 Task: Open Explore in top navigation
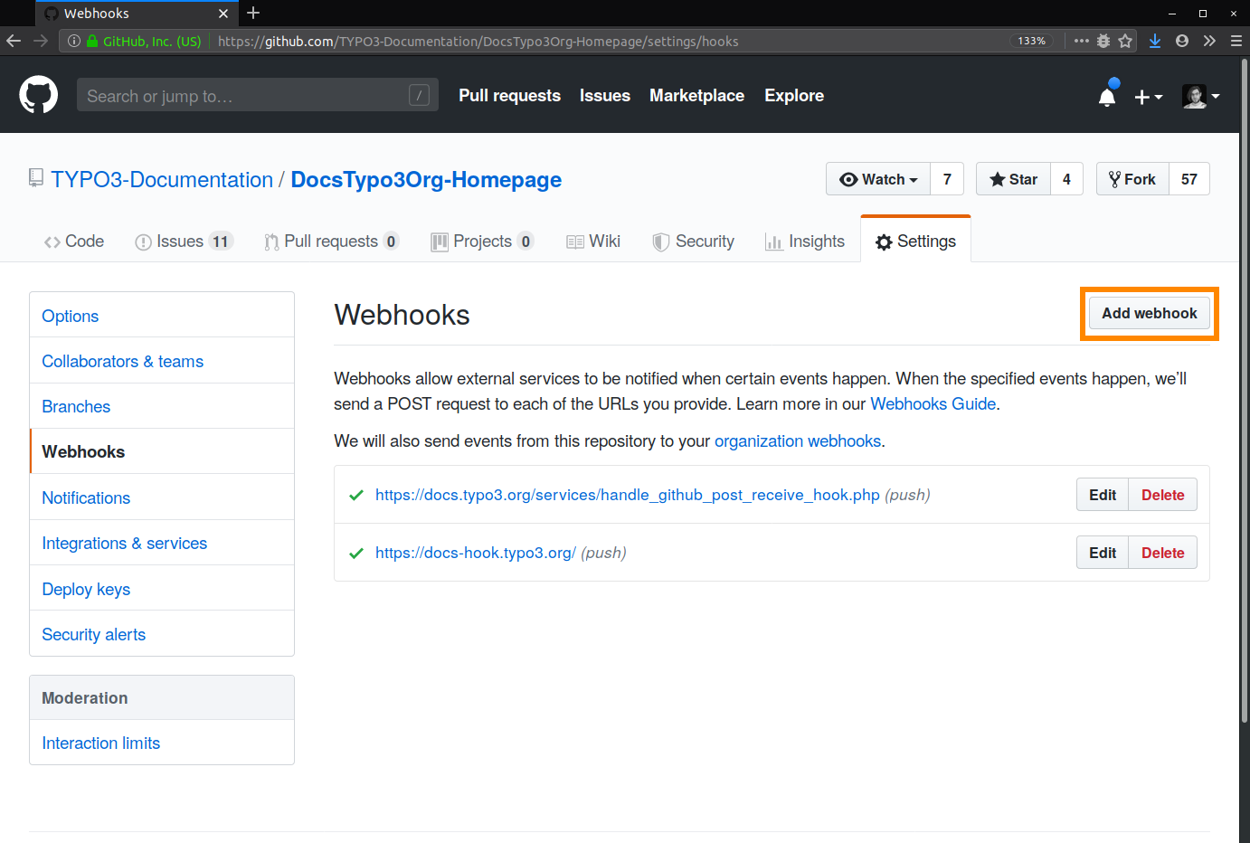coord(794,95)
